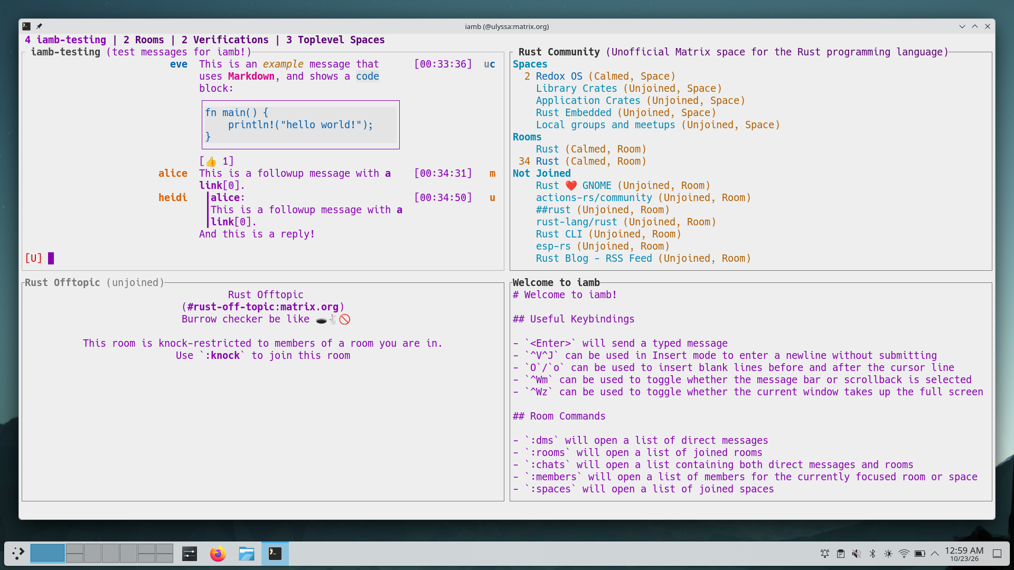
Task: Open system settings taskbar icon
Action: [190, 554]
